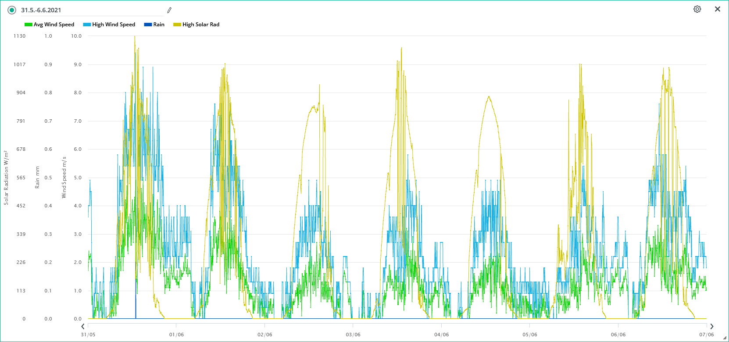Image resolution: width=729 pixels, height=342 pixels.
Task: Toggle the Rain legend label
Action: pyautogui.click(x=159, y=25)
